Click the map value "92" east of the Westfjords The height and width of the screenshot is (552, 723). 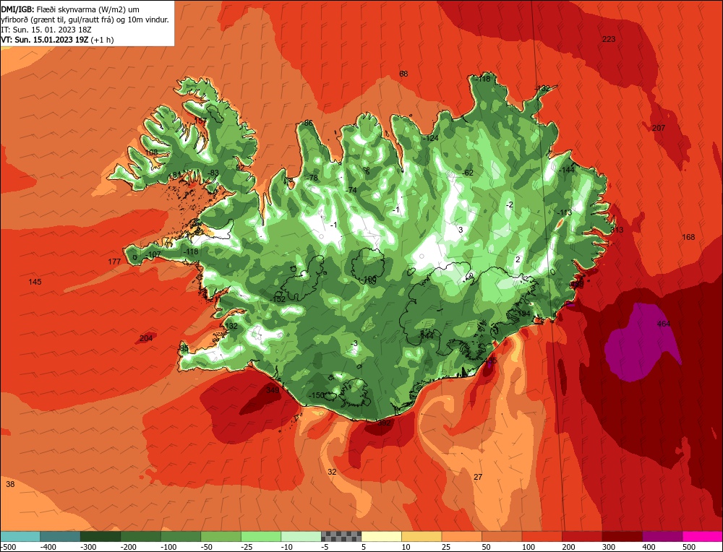[240, 168]
